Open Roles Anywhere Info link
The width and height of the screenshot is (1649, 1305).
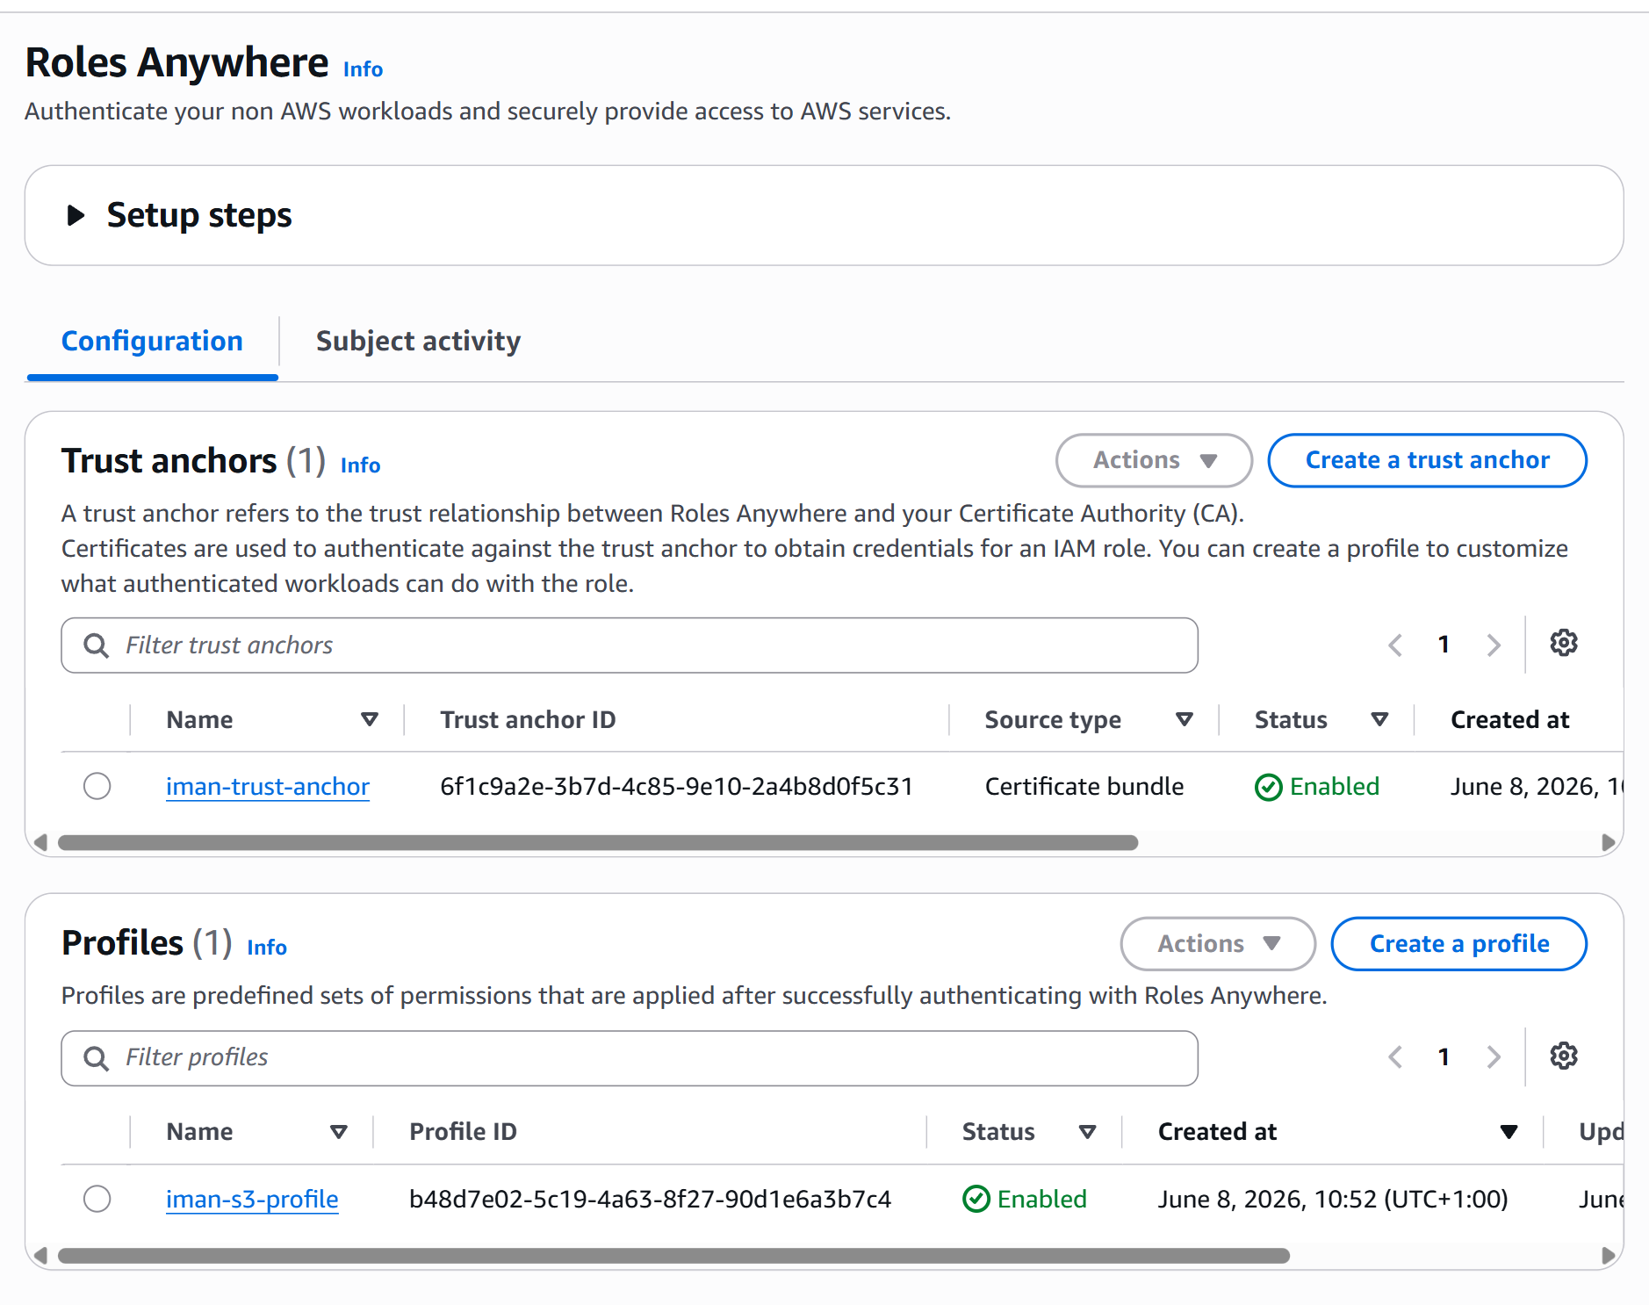pyautogui.click(x=363, y=69)
